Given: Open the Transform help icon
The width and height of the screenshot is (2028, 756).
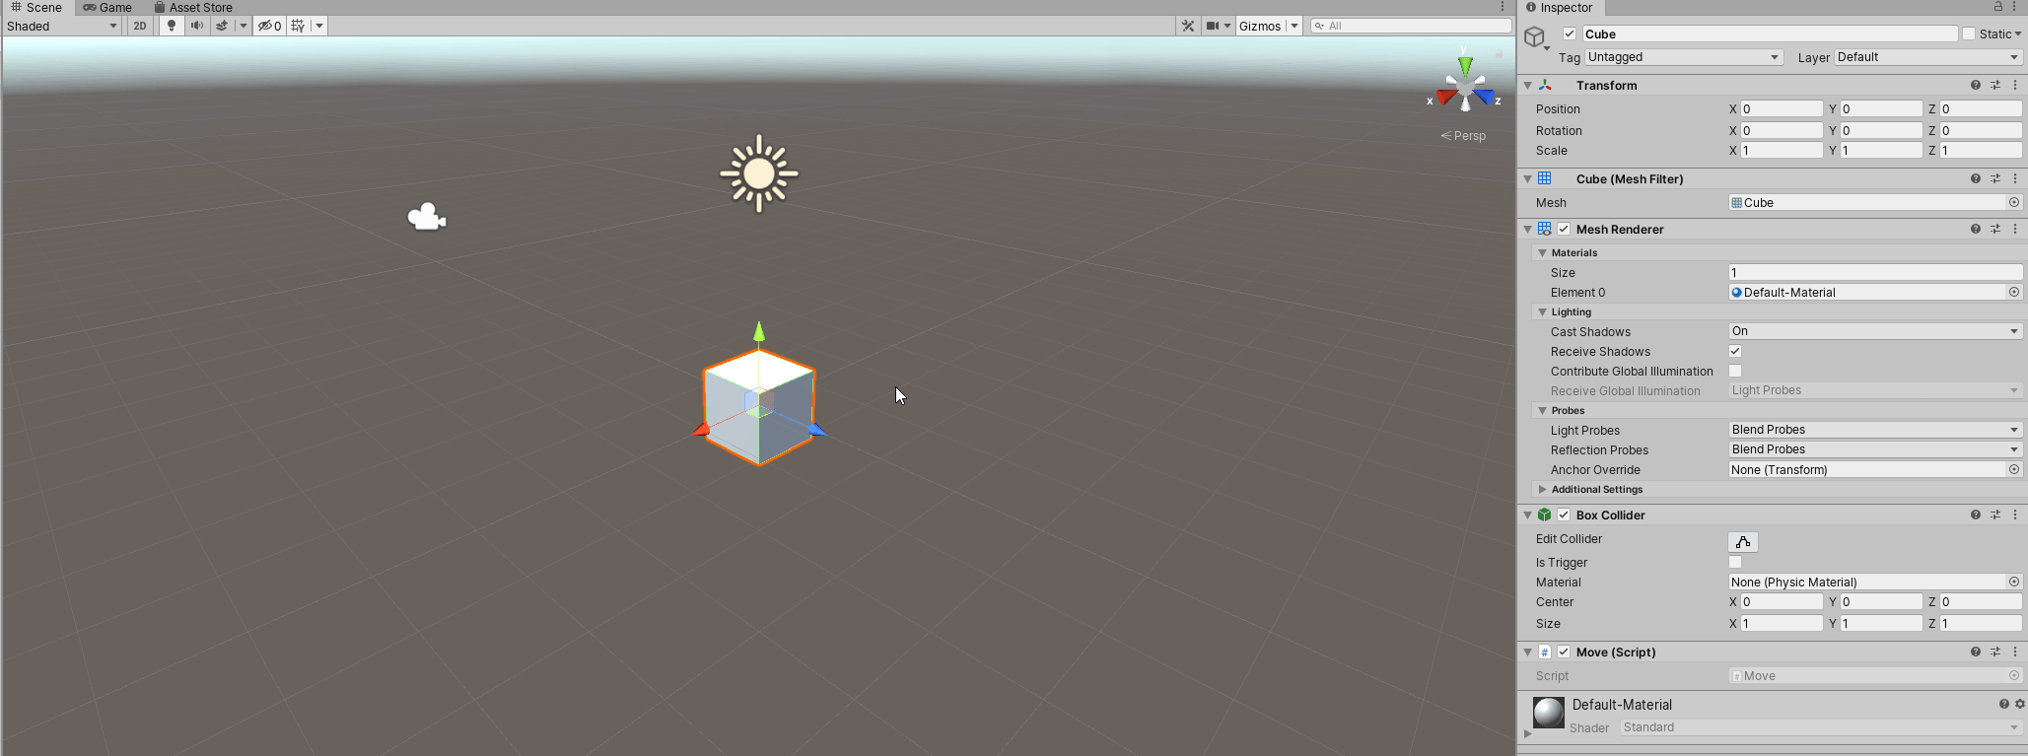Looking at the screenshot, I should tap(1976, 85).
